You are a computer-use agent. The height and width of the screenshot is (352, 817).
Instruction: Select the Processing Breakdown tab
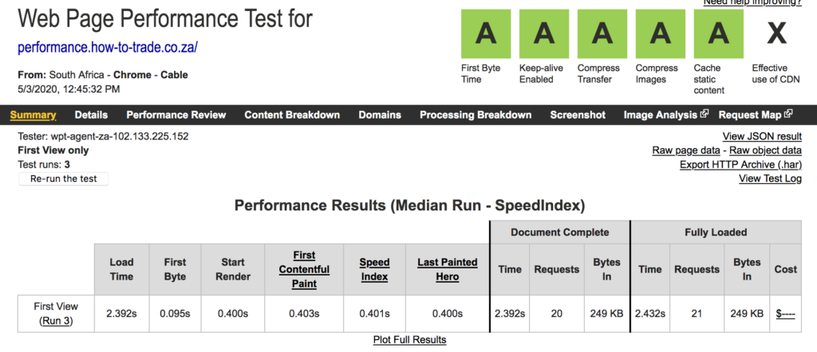pyautogui.click(x=476, y=115)
